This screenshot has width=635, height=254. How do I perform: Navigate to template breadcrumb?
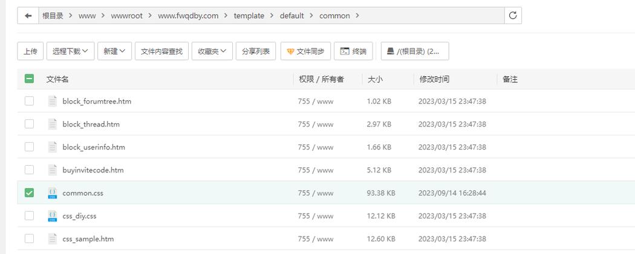coord(249,16)
